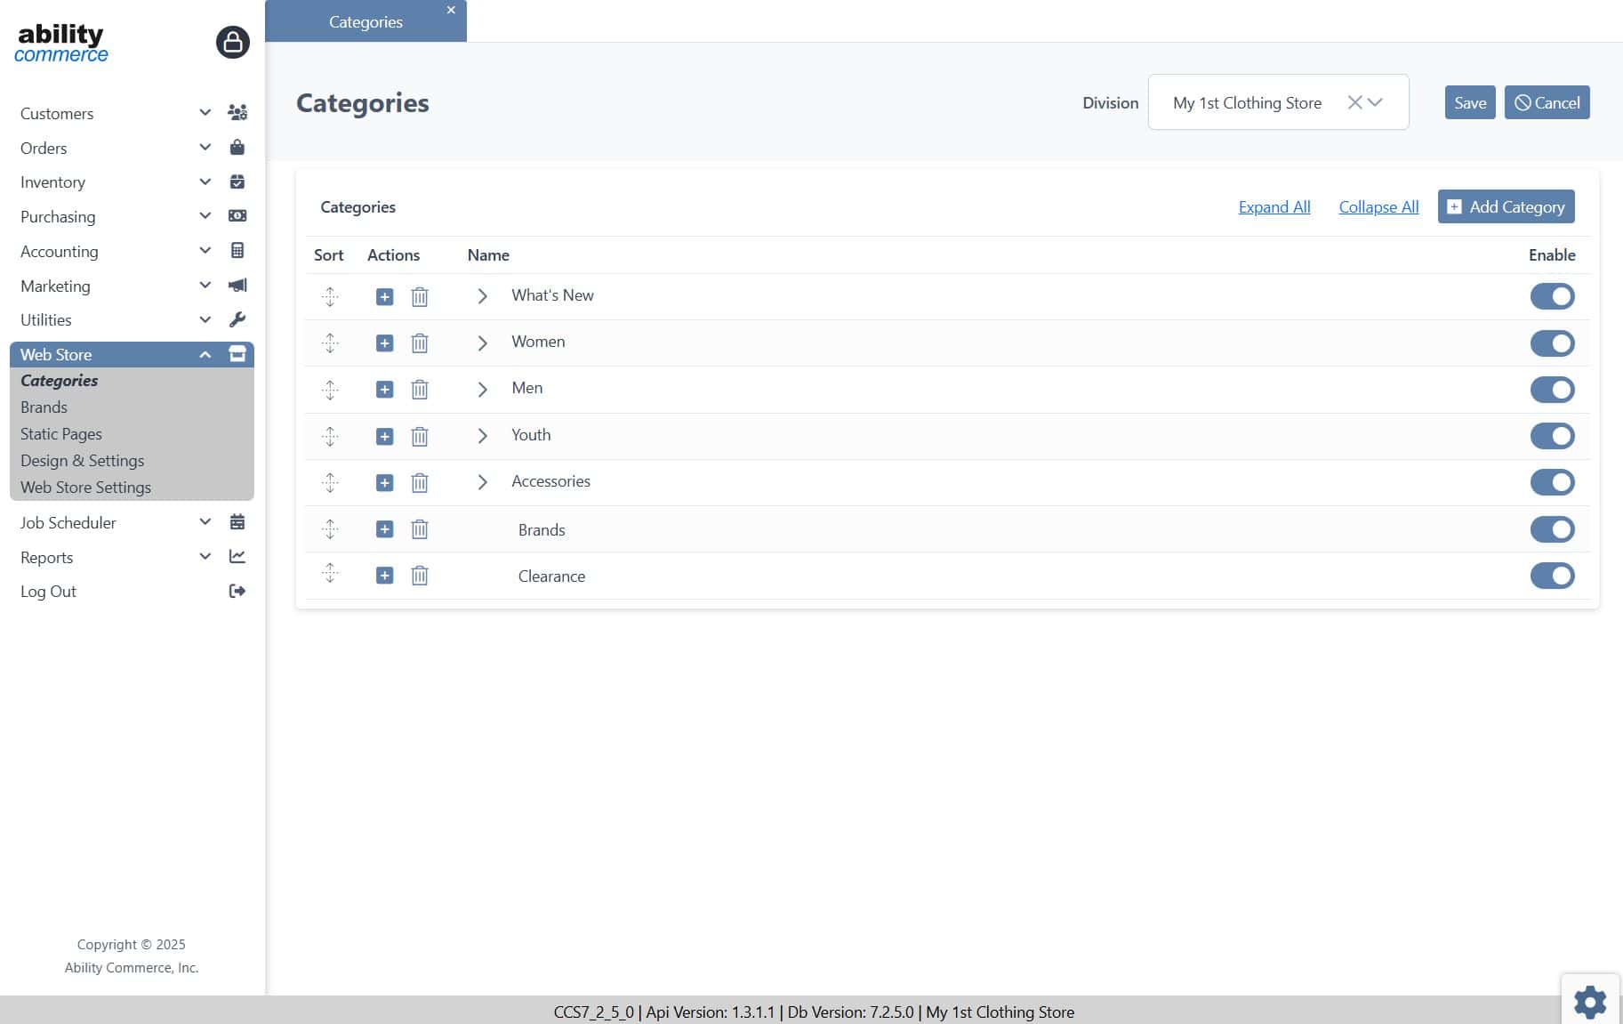Toggle the Clearance category off
Image resolution: width=1623 pixels, height=1024 pixels.
click(1552, 576)
